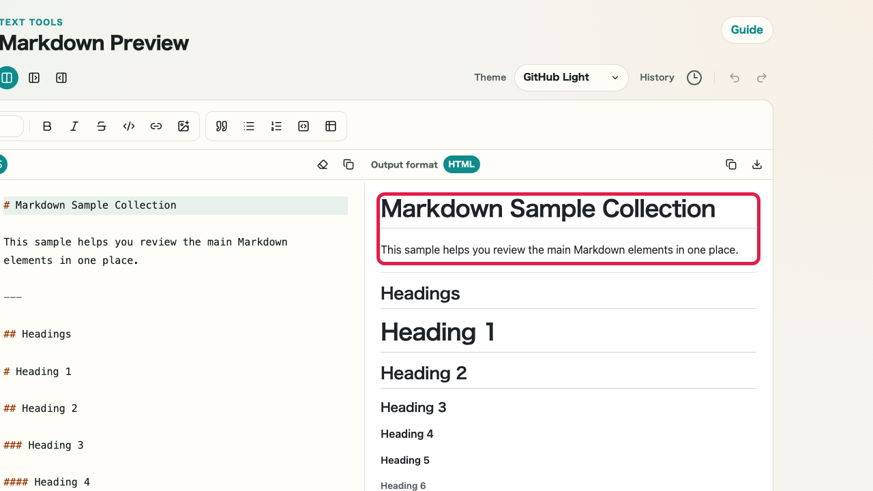This screenshot has width=873, height=491.
Task: Click the undo arrow
Action: click(x=735, y=78)
